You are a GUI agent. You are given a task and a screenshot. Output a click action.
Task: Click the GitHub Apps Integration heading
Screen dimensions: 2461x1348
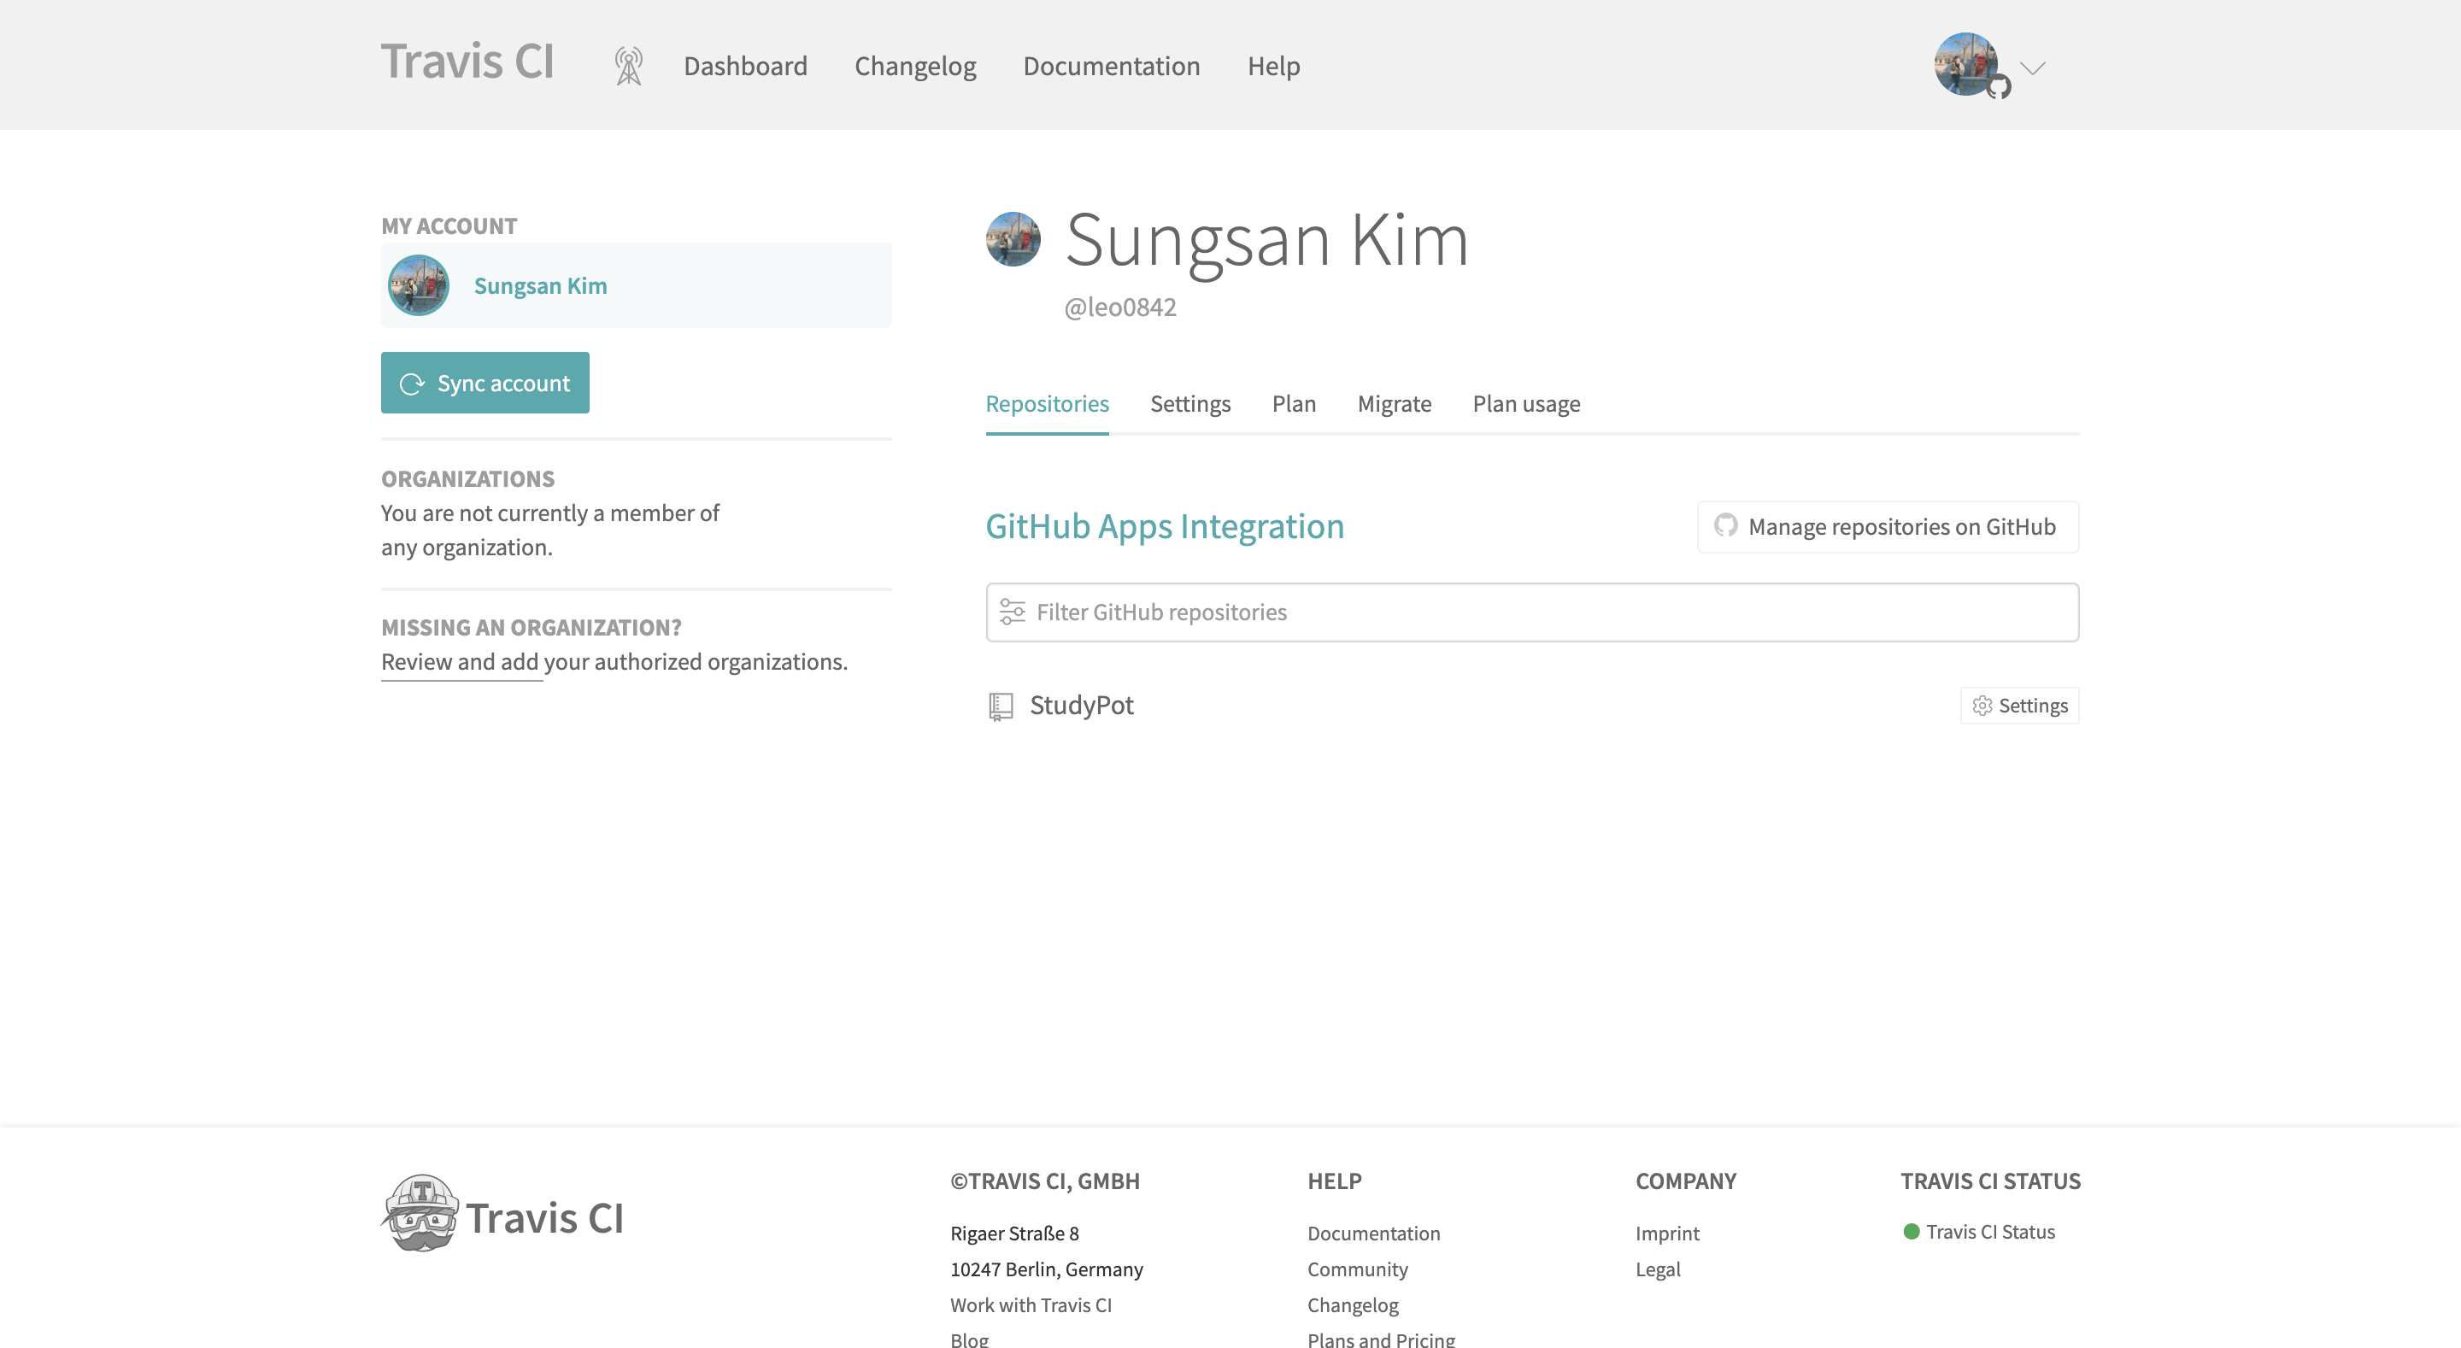coord(1165,526)
